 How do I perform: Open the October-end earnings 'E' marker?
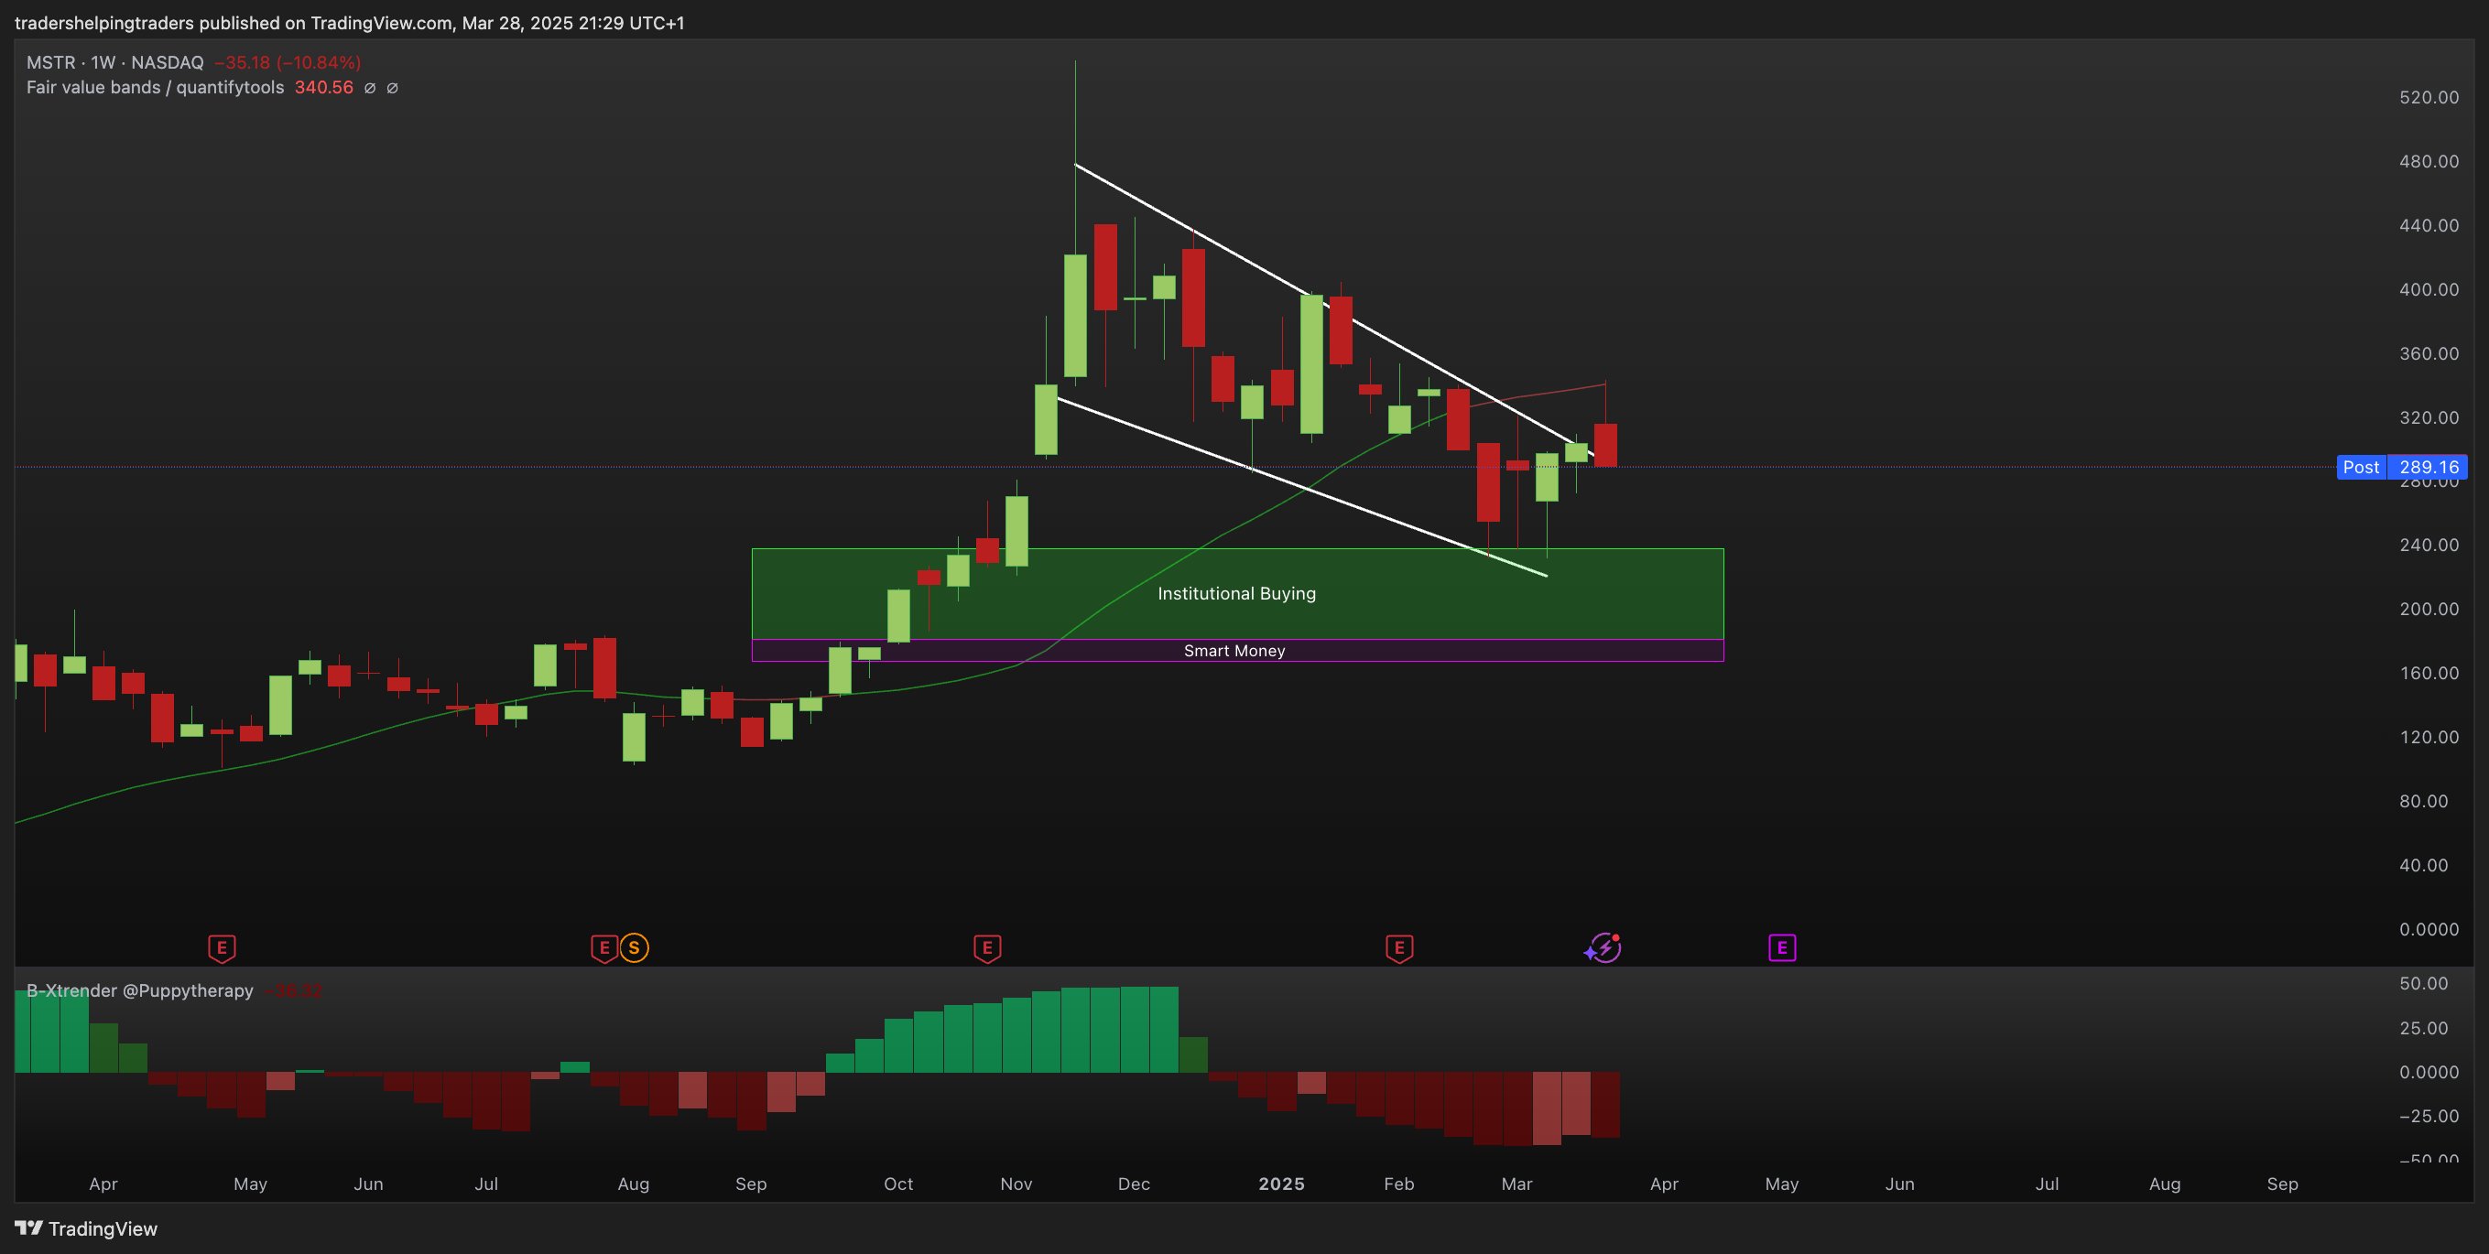click(986, 947)
